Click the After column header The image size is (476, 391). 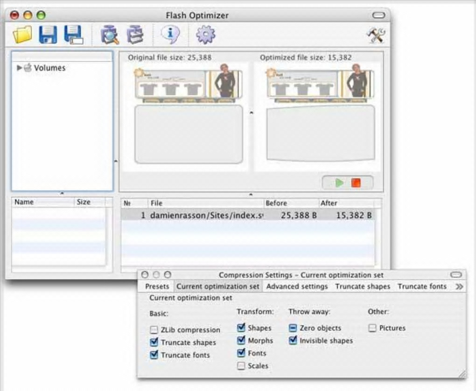pyautogui.click(x=347, y=203)
